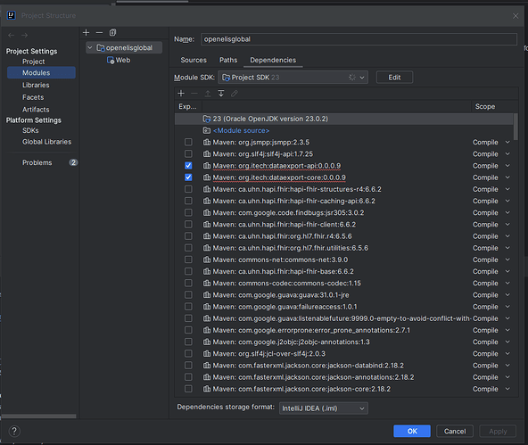Click library icon for jackson-core:2.18.2
This screenshot has height=445, width=528.
pos(207,389)
